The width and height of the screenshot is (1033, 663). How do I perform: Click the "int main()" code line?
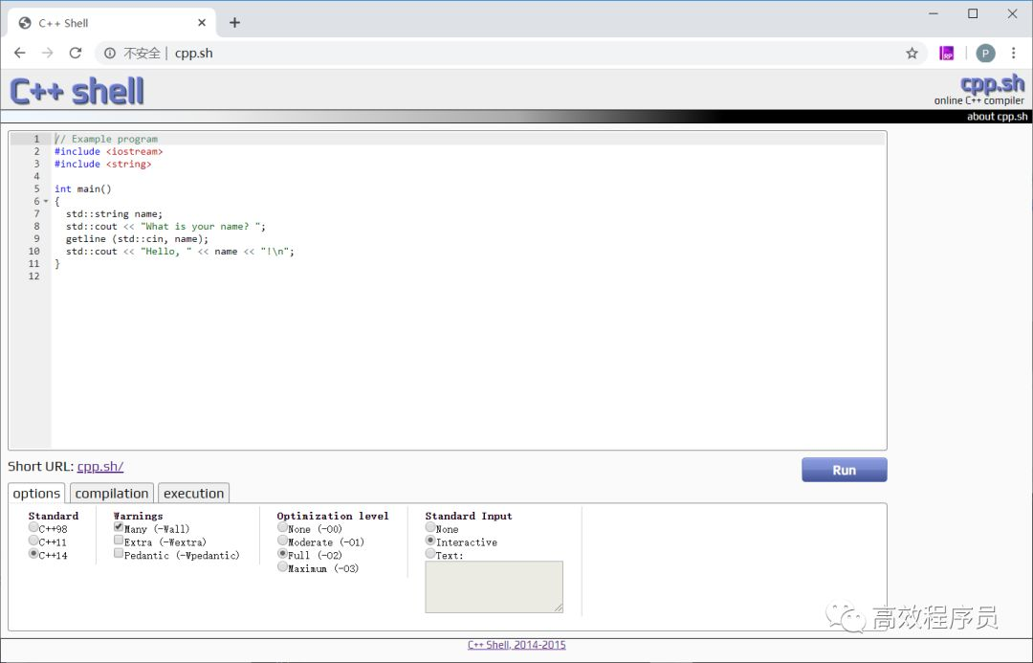(x=83, y=189)
